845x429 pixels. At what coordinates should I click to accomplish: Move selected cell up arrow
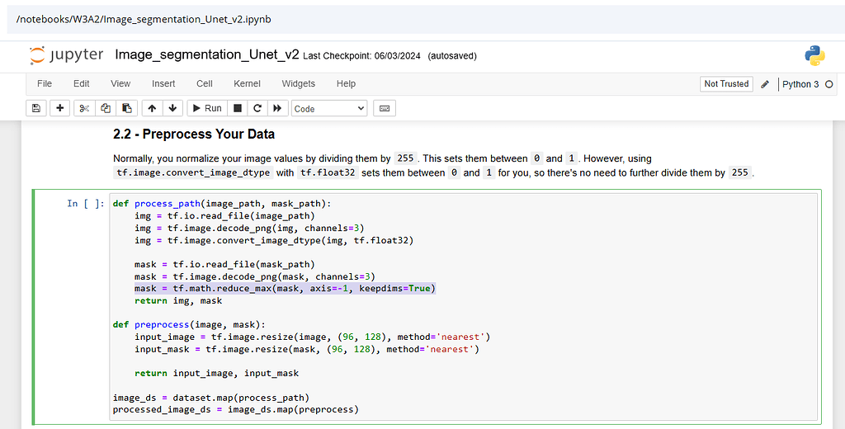pyautogui.click(x=152, y=108)
